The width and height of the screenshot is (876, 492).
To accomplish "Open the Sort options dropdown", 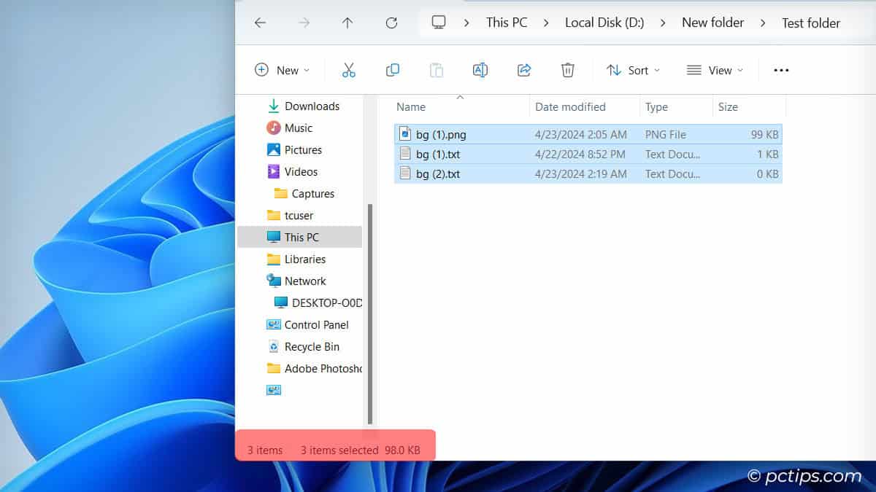I will (634, 69).
